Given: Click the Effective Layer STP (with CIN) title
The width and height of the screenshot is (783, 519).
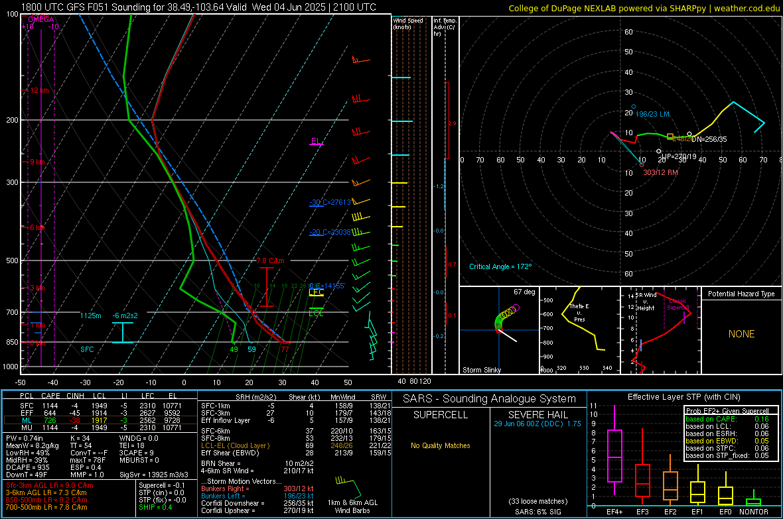Looking at the screenshot, I should tap(683, 397).
